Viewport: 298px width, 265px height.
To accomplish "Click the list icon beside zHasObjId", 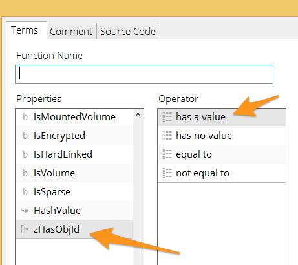I will (x=25, y=229).
